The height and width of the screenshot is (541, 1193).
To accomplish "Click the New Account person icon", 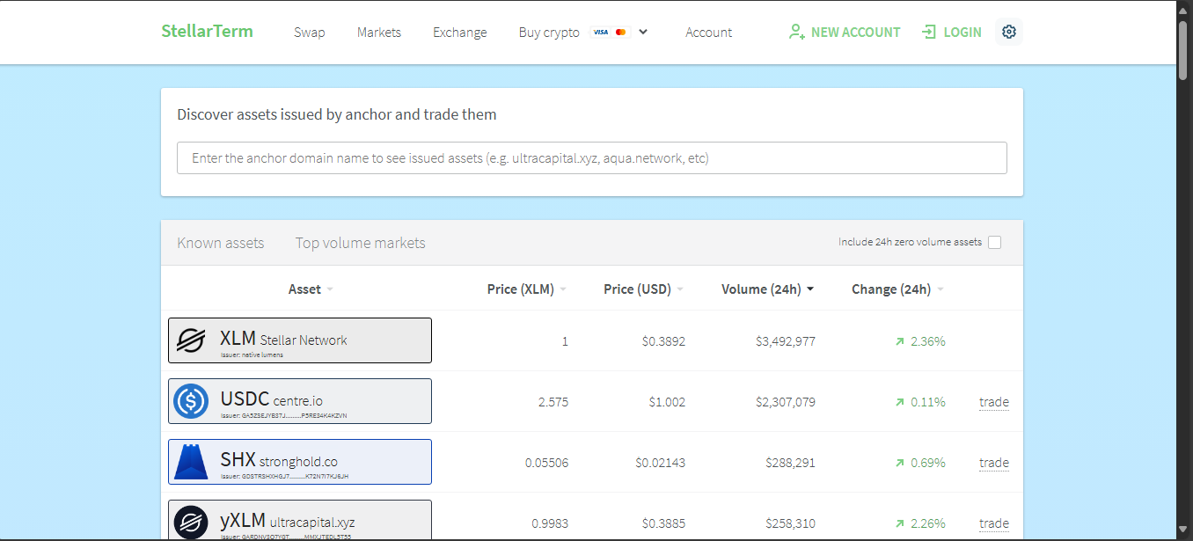I will [x=797, y=32].
